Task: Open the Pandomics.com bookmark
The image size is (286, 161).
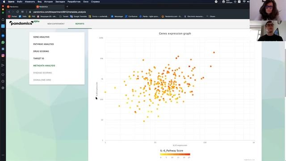Action: pos(172,17)
